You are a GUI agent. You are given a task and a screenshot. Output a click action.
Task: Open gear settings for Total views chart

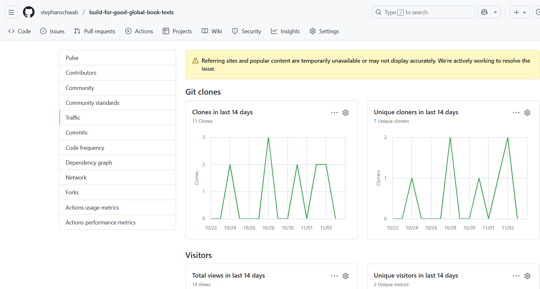pos(346,276)
